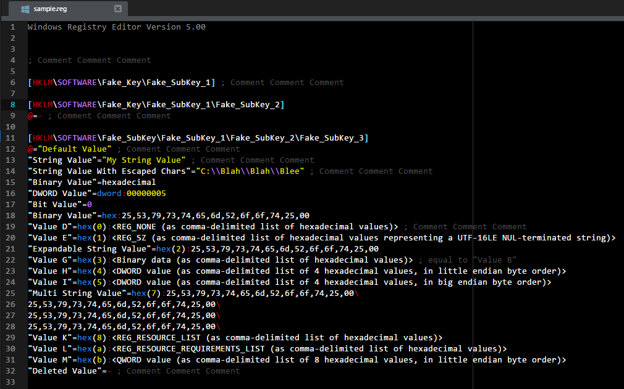The image size is (624, 389).
Task: Click "My String Value" on line 13
Action: coord(144,160)
